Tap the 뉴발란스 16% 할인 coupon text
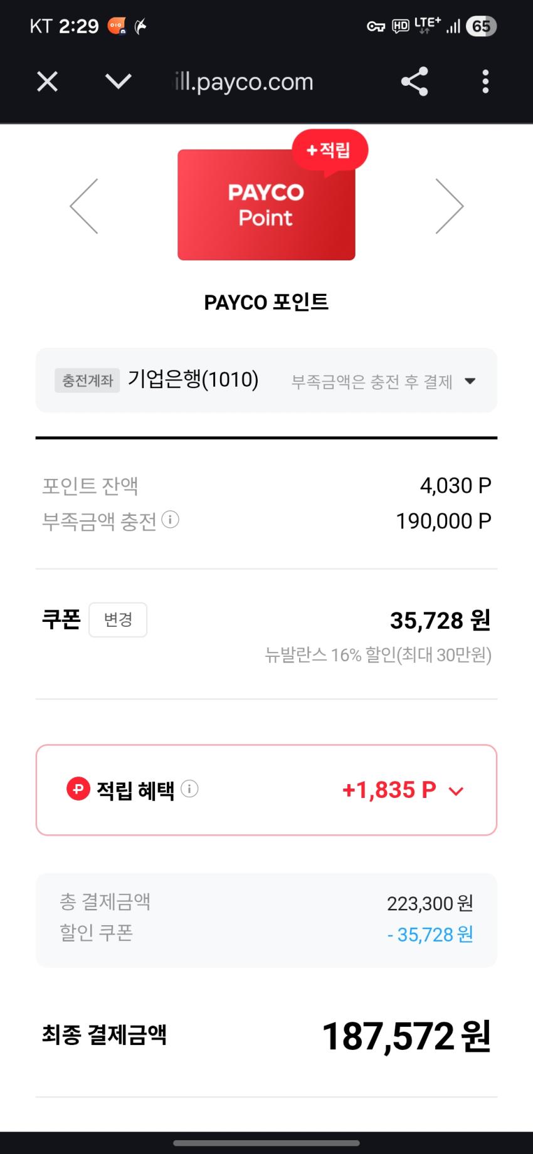This screenshot has width=533, height=1154. (378, 655)
